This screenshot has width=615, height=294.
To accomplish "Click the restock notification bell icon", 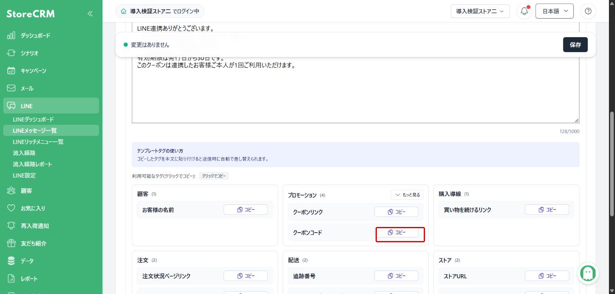I will pyautogui.click(x=11, y=226).
